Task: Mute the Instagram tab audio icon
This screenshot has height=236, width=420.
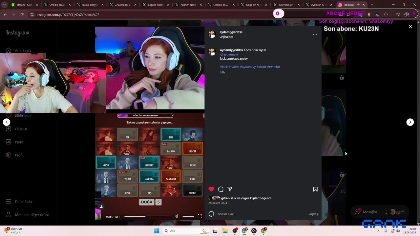Action: tap(358, 5)
